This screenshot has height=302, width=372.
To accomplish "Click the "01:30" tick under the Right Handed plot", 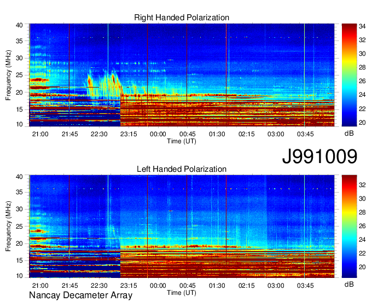I will (x=217, y=134).
